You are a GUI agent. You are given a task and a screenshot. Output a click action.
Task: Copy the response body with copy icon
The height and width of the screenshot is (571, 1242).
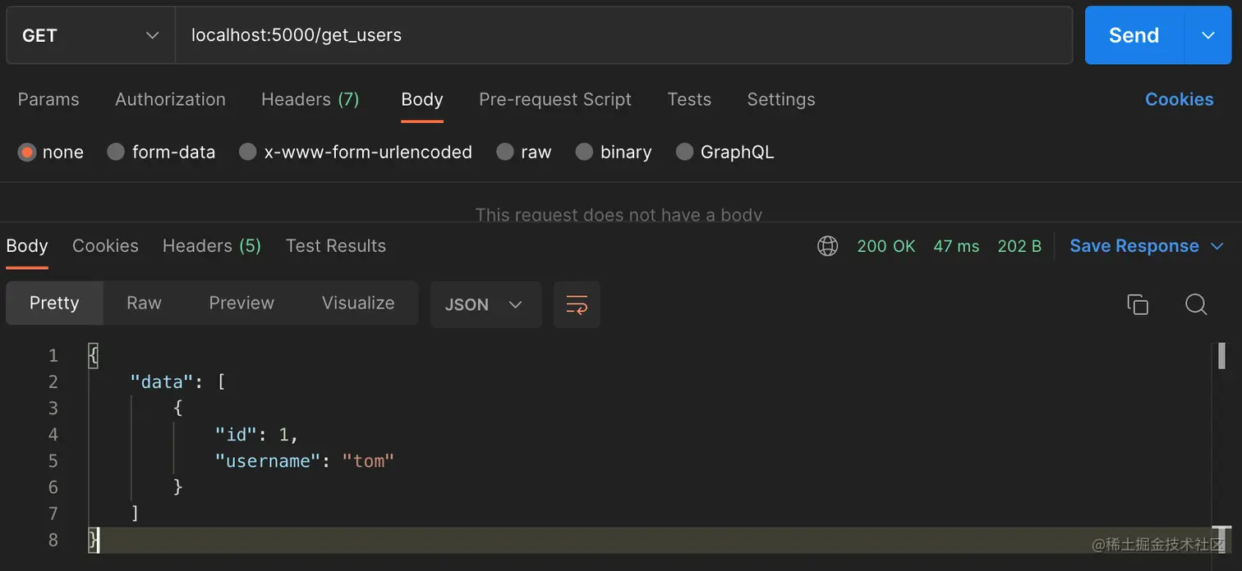(x=1138, y=304)
